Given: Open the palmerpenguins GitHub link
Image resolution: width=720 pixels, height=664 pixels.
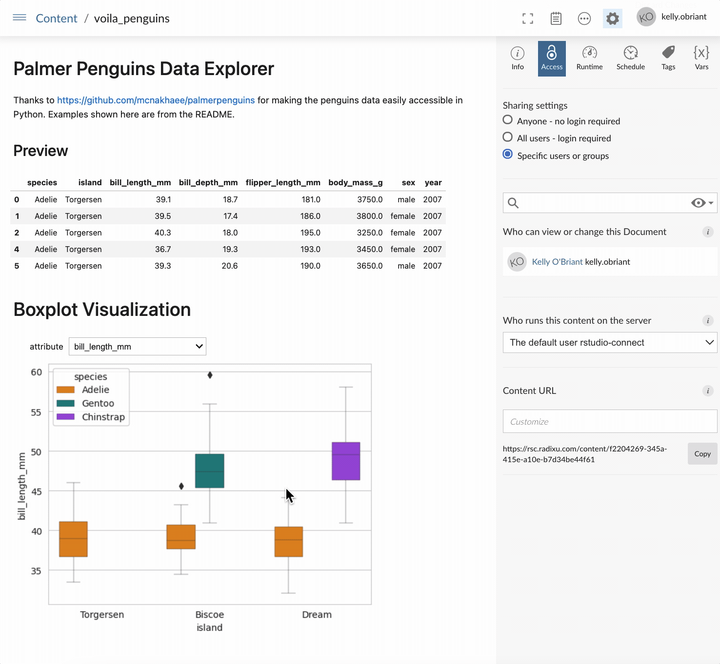Looking at the screenshot, I should (156, 100).
